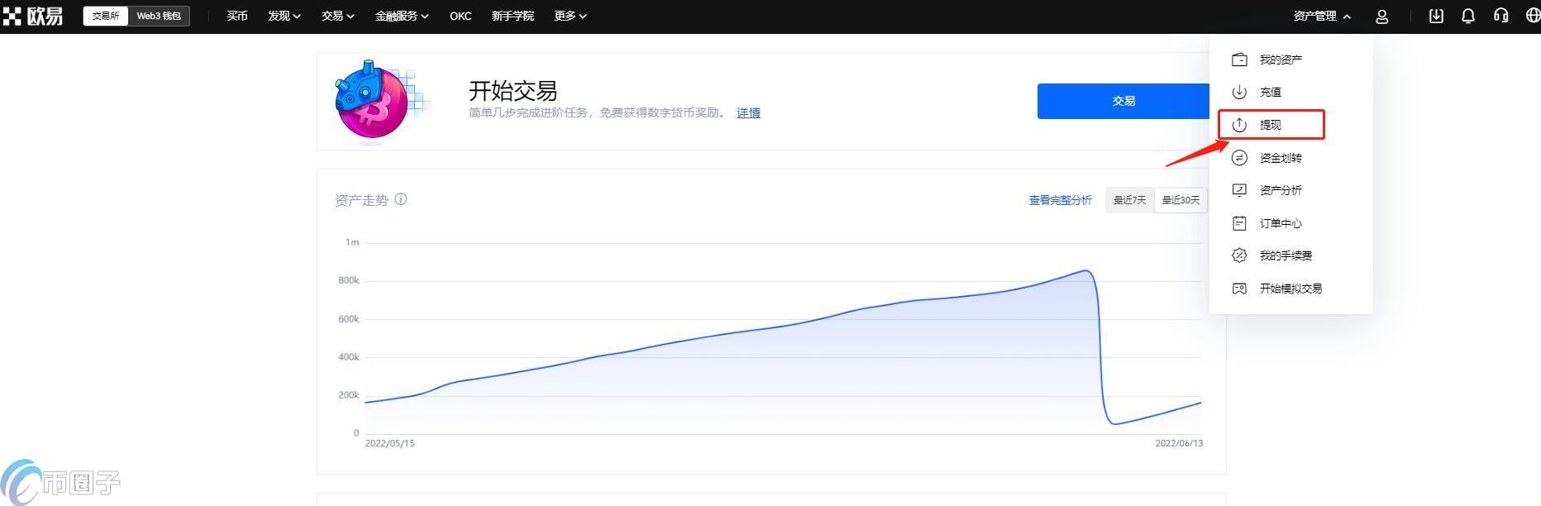Select the 最近7天 range
The image size is (1541, 506).
(1129, 200)
